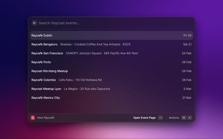This screenshot has width=223, height=139.
Task: Click the red Raycafé extension icon in footer
Action: pyautogui.click(x=33, y=118)
